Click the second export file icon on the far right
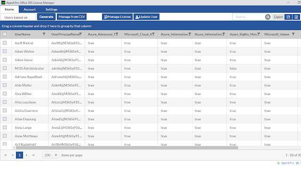Viewport: 301px width, 188px height. pyautogui.click(x=296, y=17)
